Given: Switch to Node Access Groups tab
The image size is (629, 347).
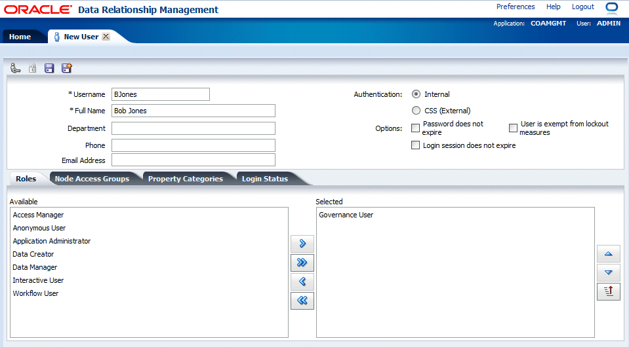Looking at the screenshot, I should click(92, 179).
